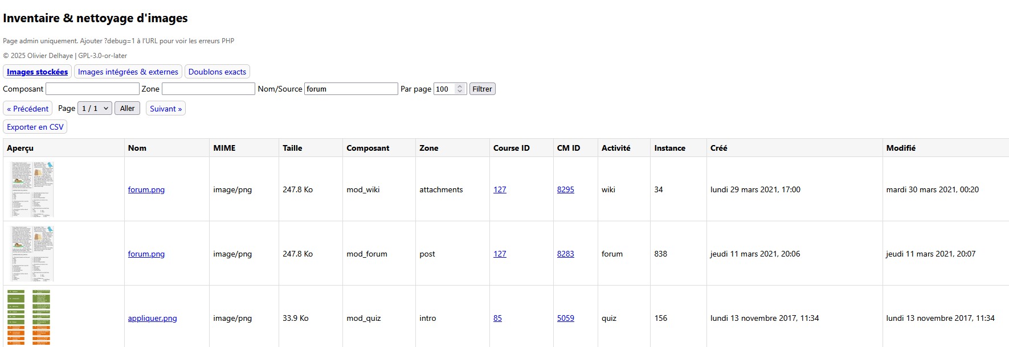The width and height of the screenshot is (1009, 347).
Task: Click the Nom/Source field containing forum
Action: click(350, 89)
